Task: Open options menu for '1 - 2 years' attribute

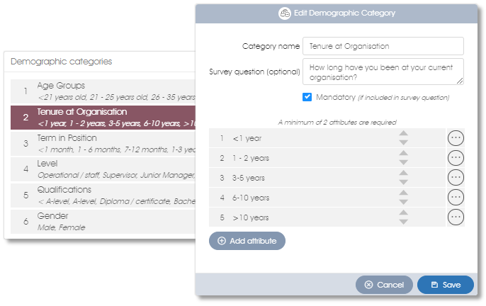Action: 456,158
